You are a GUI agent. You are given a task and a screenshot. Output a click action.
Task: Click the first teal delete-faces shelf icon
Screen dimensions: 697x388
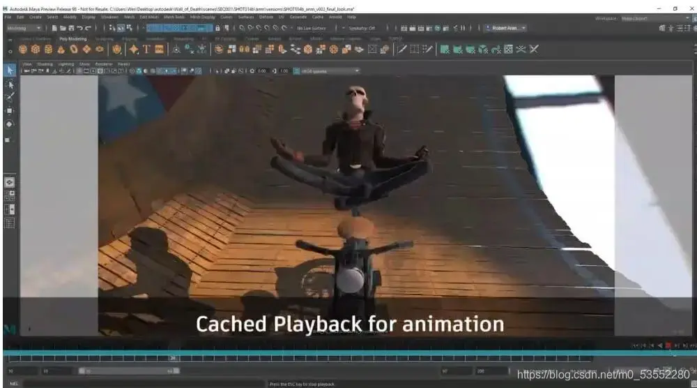coord(445,50)
